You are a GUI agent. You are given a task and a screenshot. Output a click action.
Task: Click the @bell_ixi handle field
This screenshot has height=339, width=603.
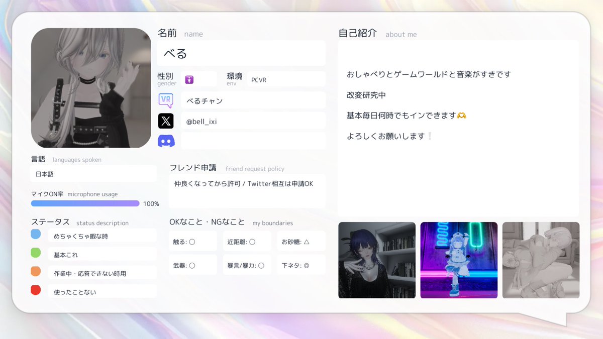click(253, 121)
